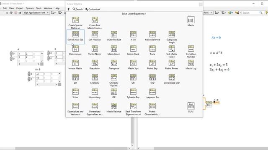The image size is (268, 150).
Task: Select the SVD function
Action: coord(152,77)
